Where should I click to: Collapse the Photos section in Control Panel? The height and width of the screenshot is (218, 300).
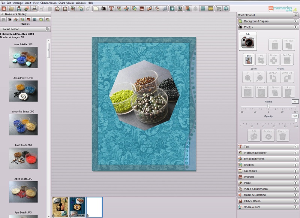pyautogui.click(x=295, y=27)
